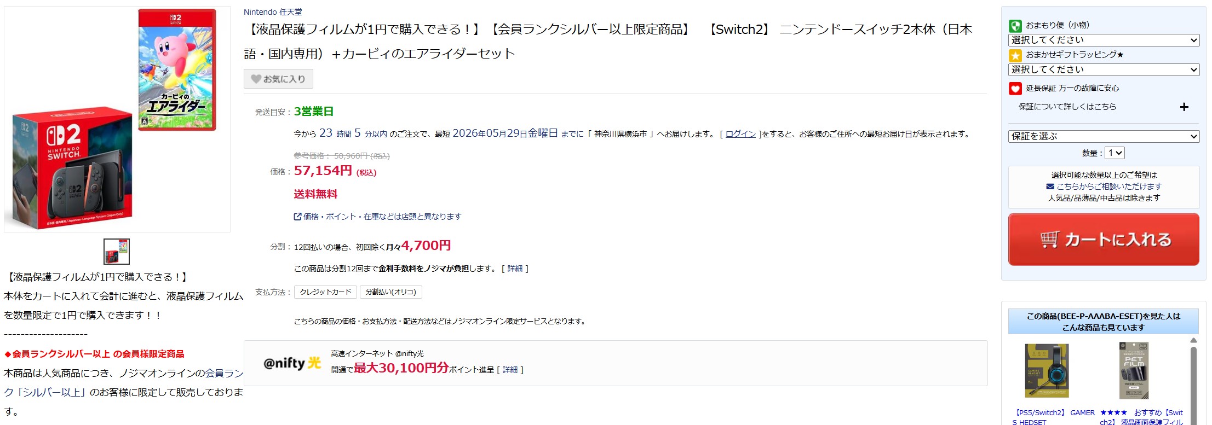
Task: Click the red heart extended warranty icon
Action: tap(1015, 89)
